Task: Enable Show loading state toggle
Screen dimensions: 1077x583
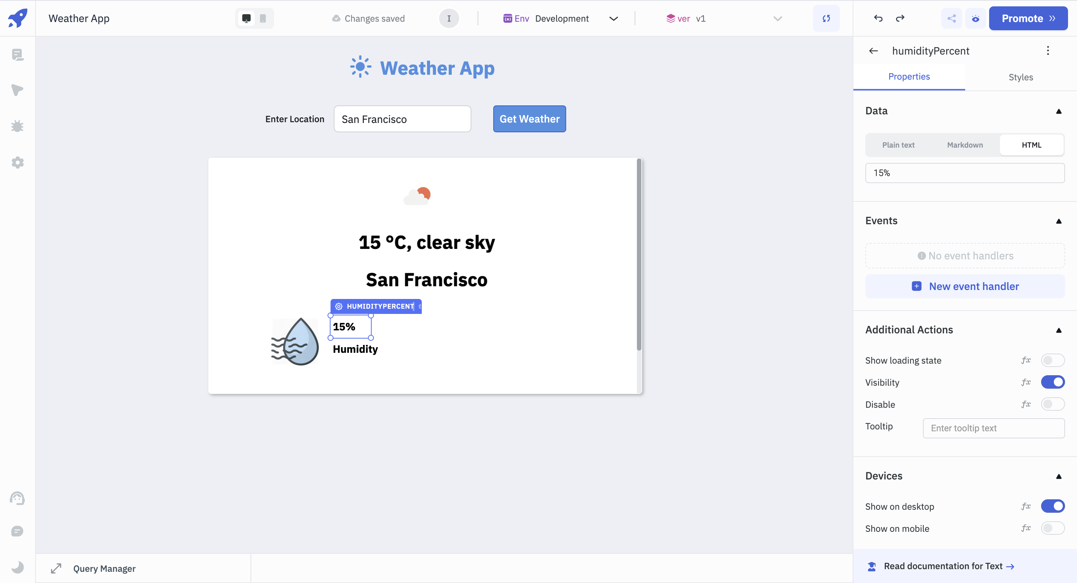Action: (x=1053, y=360)
